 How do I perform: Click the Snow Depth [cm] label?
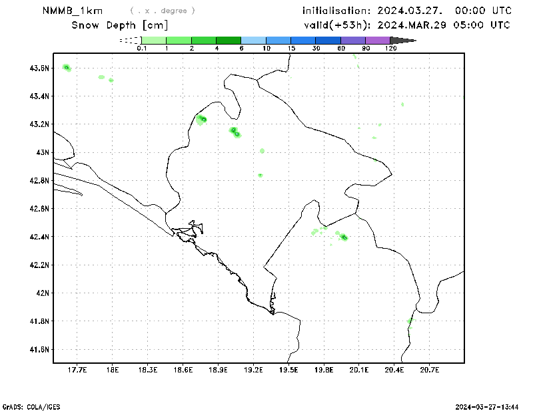click(x=119, y=25)
